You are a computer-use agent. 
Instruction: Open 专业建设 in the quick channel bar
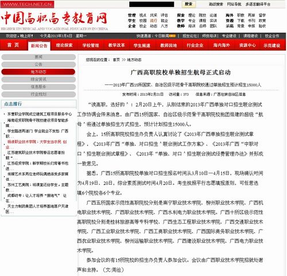229,36
